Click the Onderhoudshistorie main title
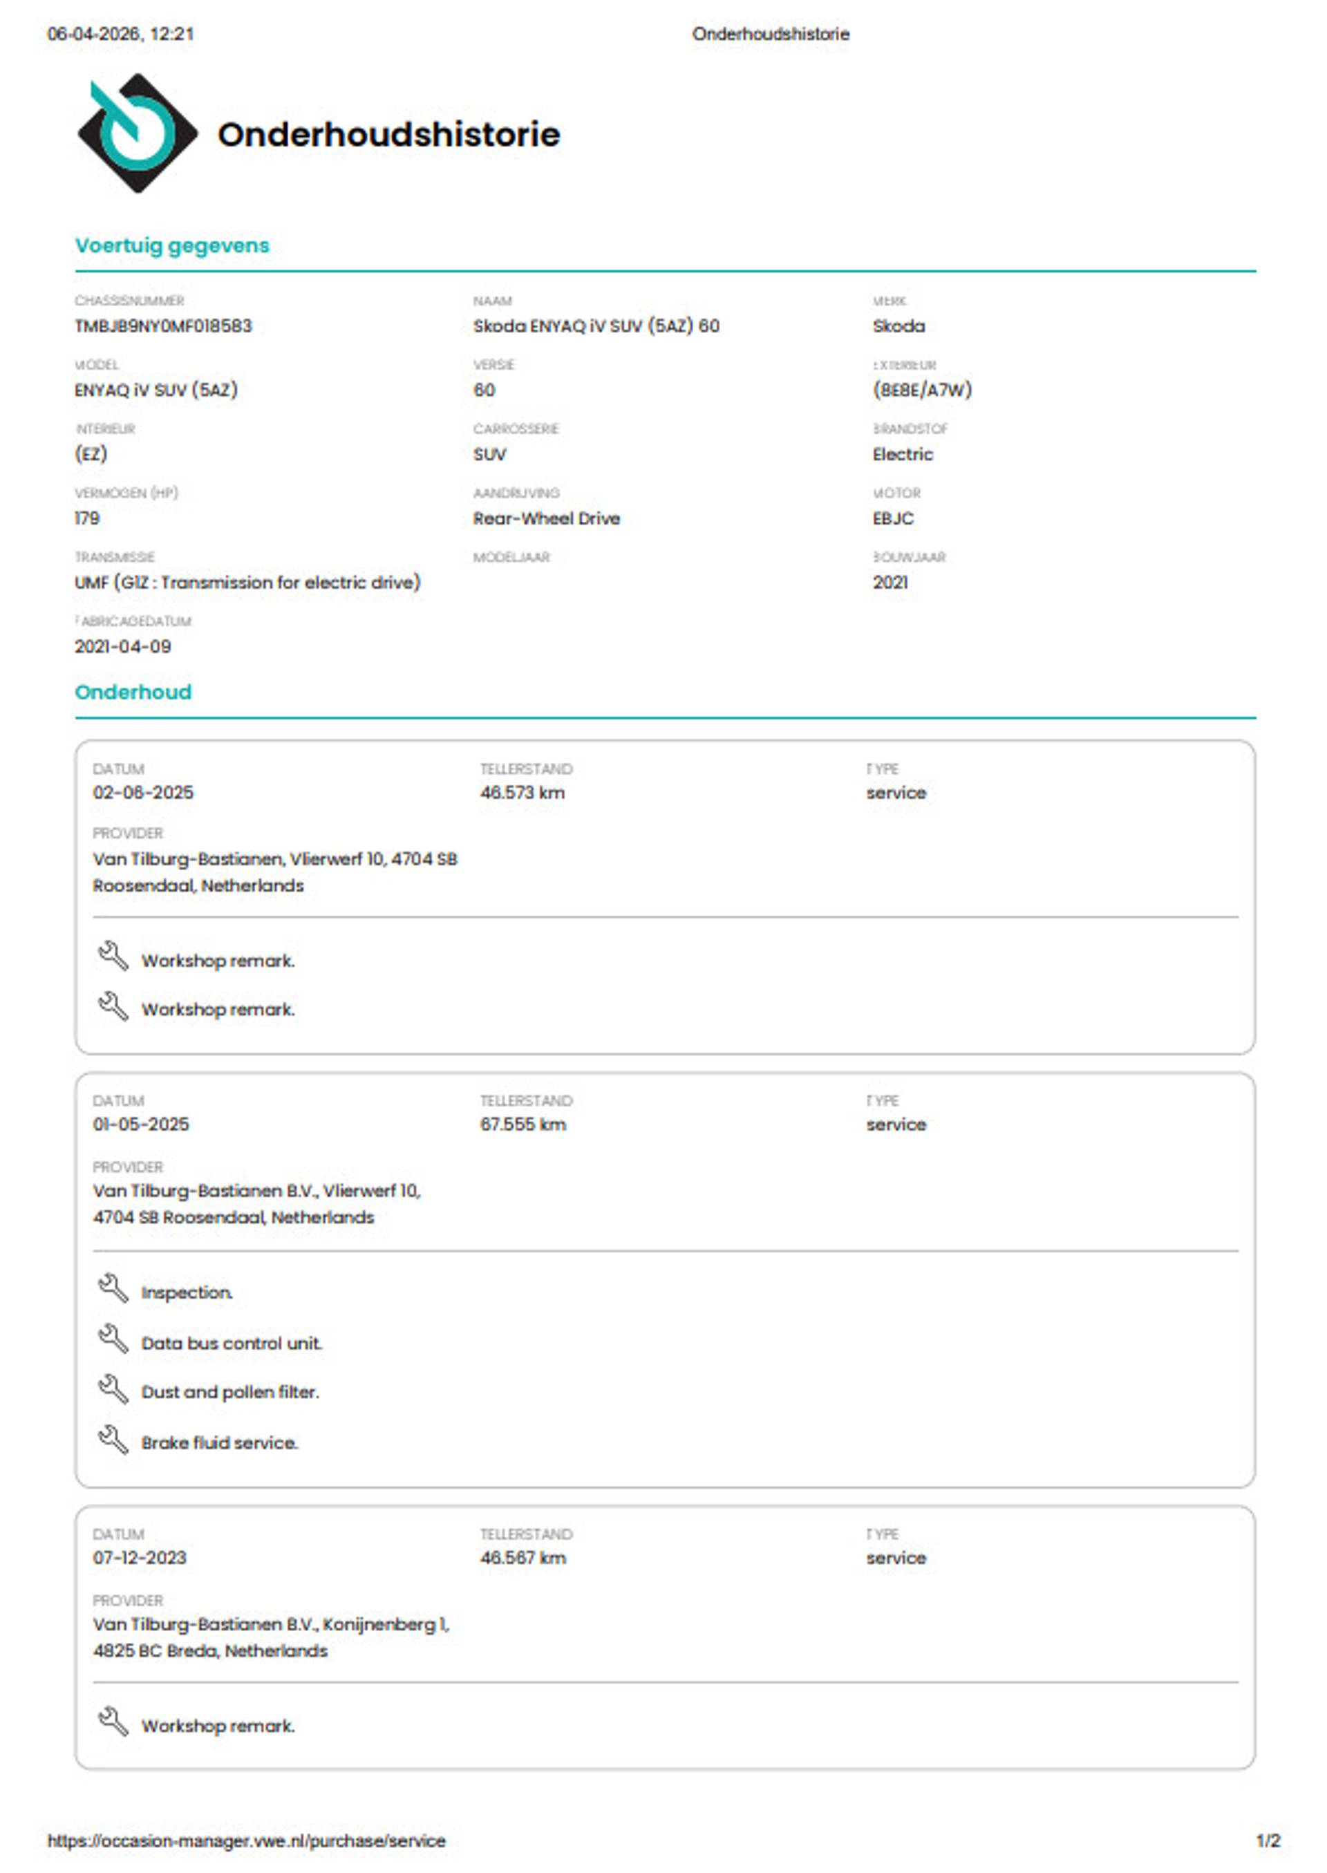Screen dimensions: 1327x1873 tap(388, 135)
